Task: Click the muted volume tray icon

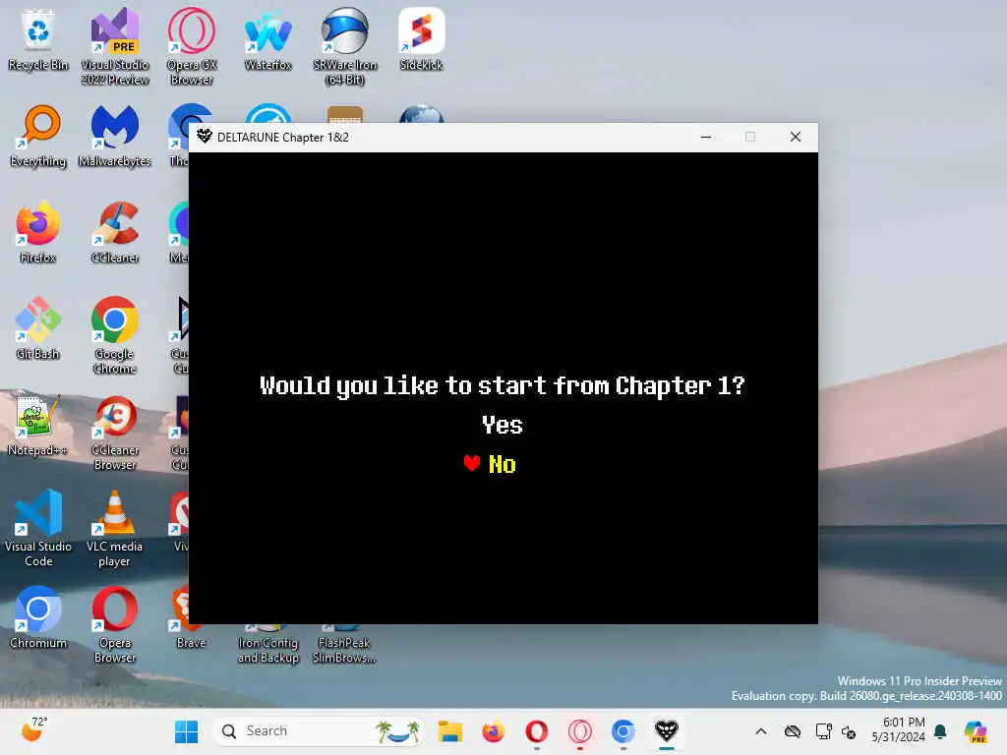Action: tap(849, 731)
